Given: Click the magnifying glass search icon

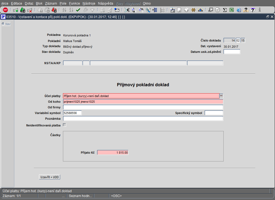Looking at the screenshot, I should pyautogui.click(x=148, y=10).
